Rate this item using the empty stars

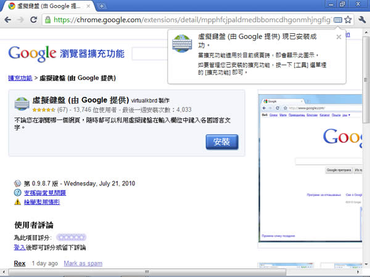click(72, 238)
